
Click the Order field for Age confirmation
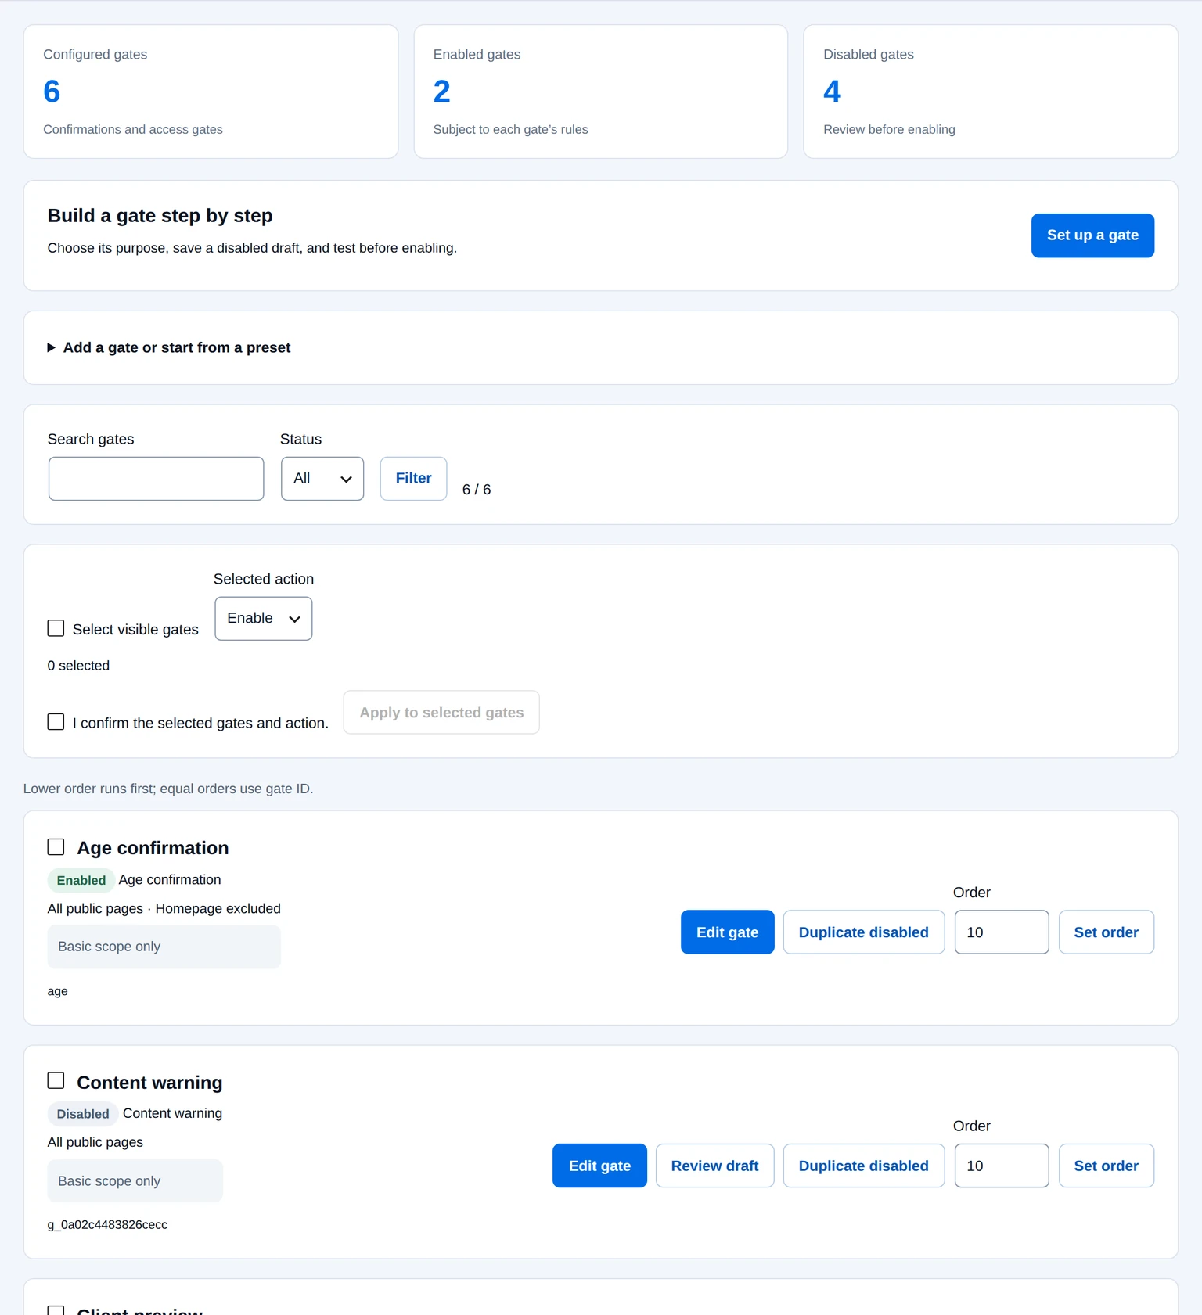tap(1002, 932)
